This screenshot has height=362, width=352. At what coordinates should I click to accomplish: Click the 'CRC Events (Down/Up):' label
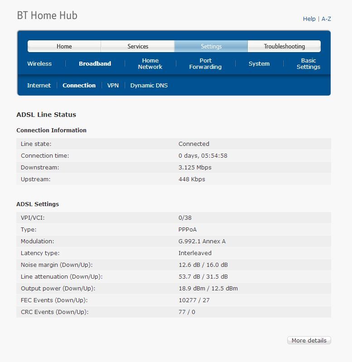click(x=55, y=312)
